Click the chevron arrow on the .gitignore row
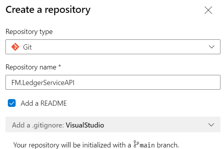Screen dimensions: 224x149 pos(211,125)
